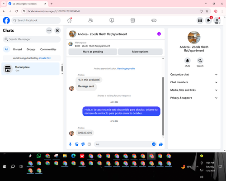Select the Groups chats filter

pyautogui.click(x=31, y=49)
